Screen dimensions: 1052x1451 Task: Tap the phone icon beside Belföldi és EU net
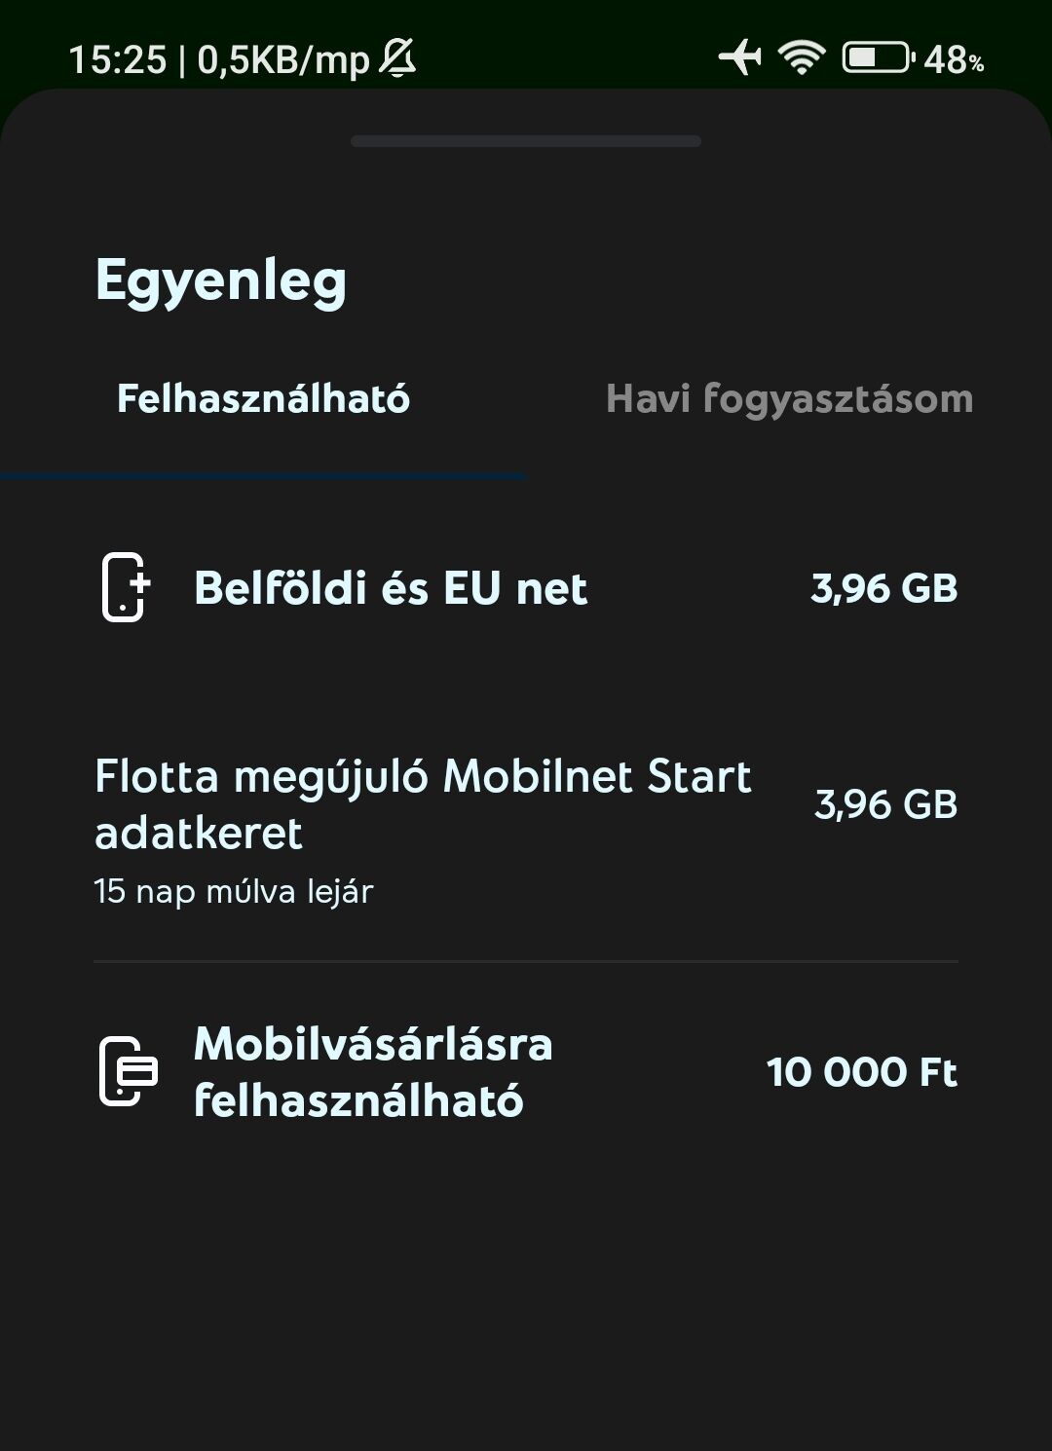point(125,587)
